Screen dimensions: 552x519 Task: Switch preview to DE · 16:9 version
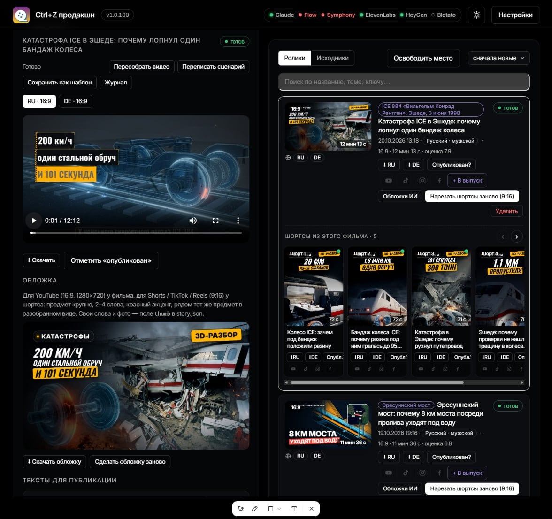pyautogui.click(x=75, y=101)
